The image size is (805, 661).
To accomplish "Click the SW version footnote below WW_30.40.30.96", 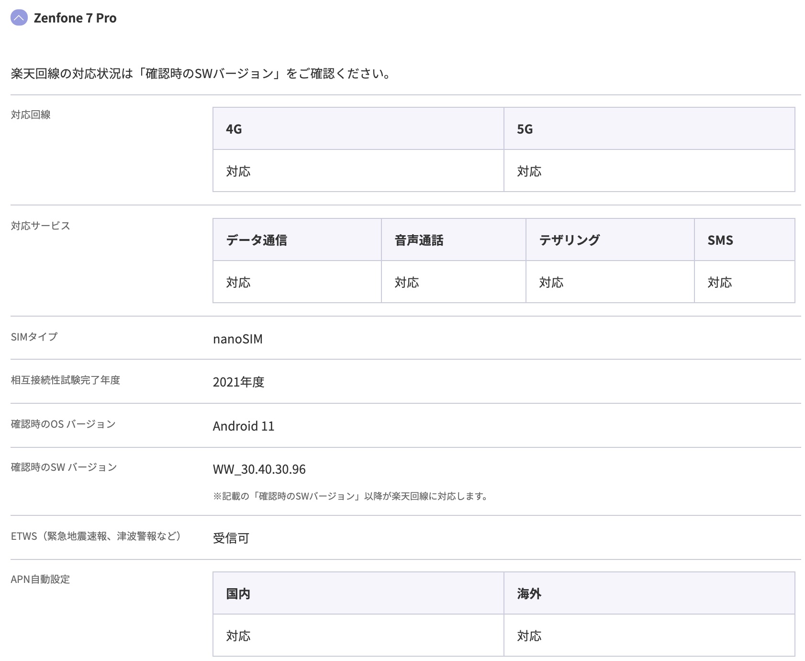I will click(x=351, y=496).
